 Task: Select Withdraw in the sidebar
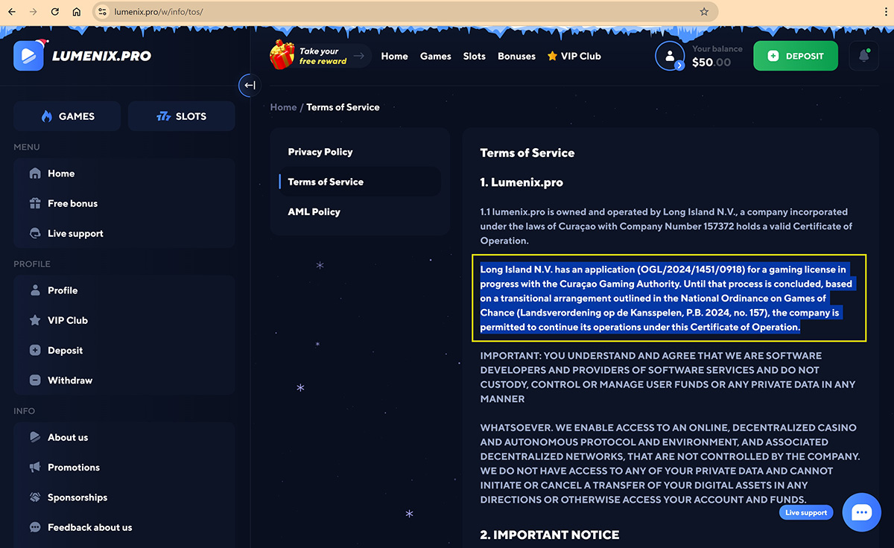pos(70,380)
